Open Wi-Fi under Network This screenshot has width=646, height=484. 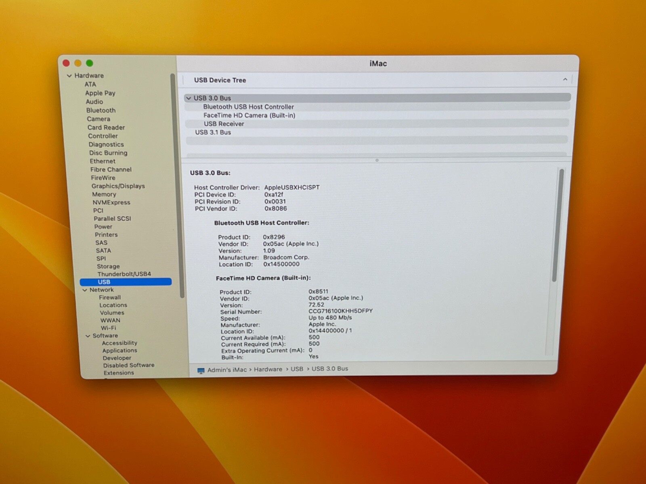click(108, 328)
